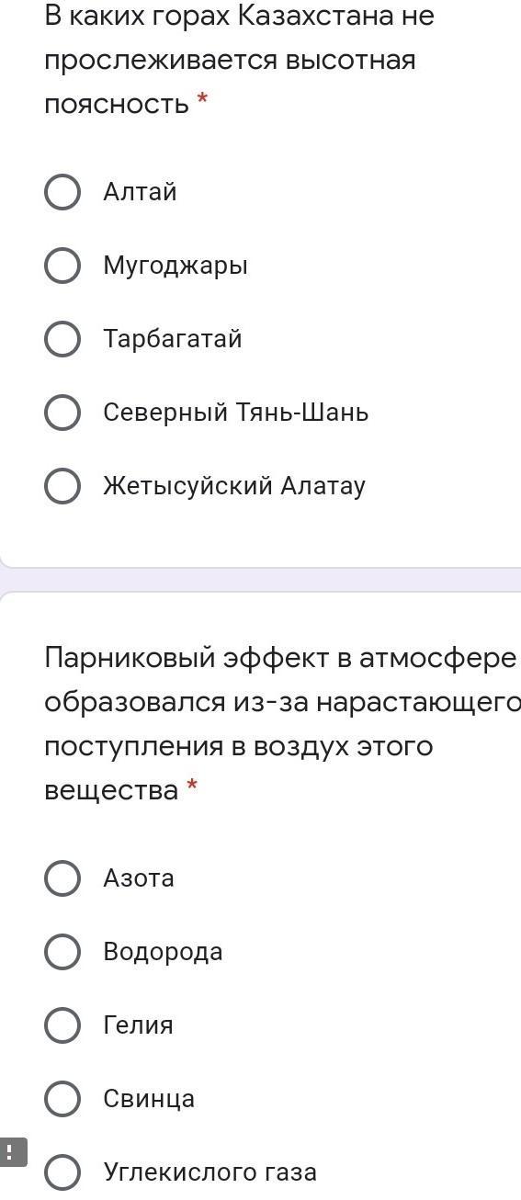This screenshot has height=1200, width=521.
Task: Click the question about высотная поясность
Action: coord(239,60)
